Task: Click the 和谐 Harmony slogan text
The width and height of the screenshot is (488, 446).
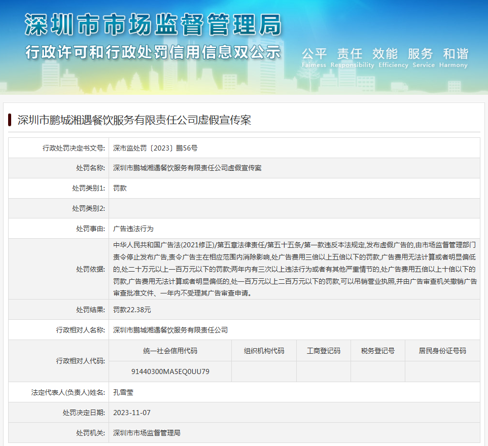Action: pos(453,58)
